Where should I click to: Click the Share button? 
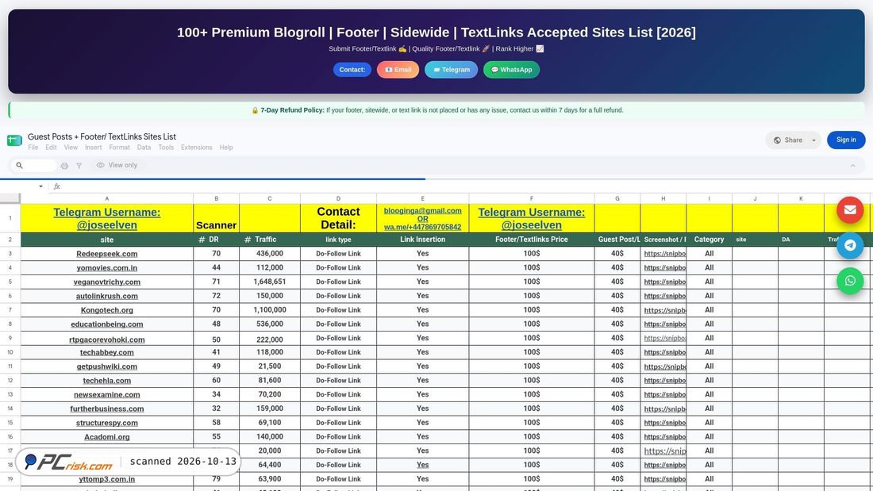pyautogui.click(x=788, y=140)
